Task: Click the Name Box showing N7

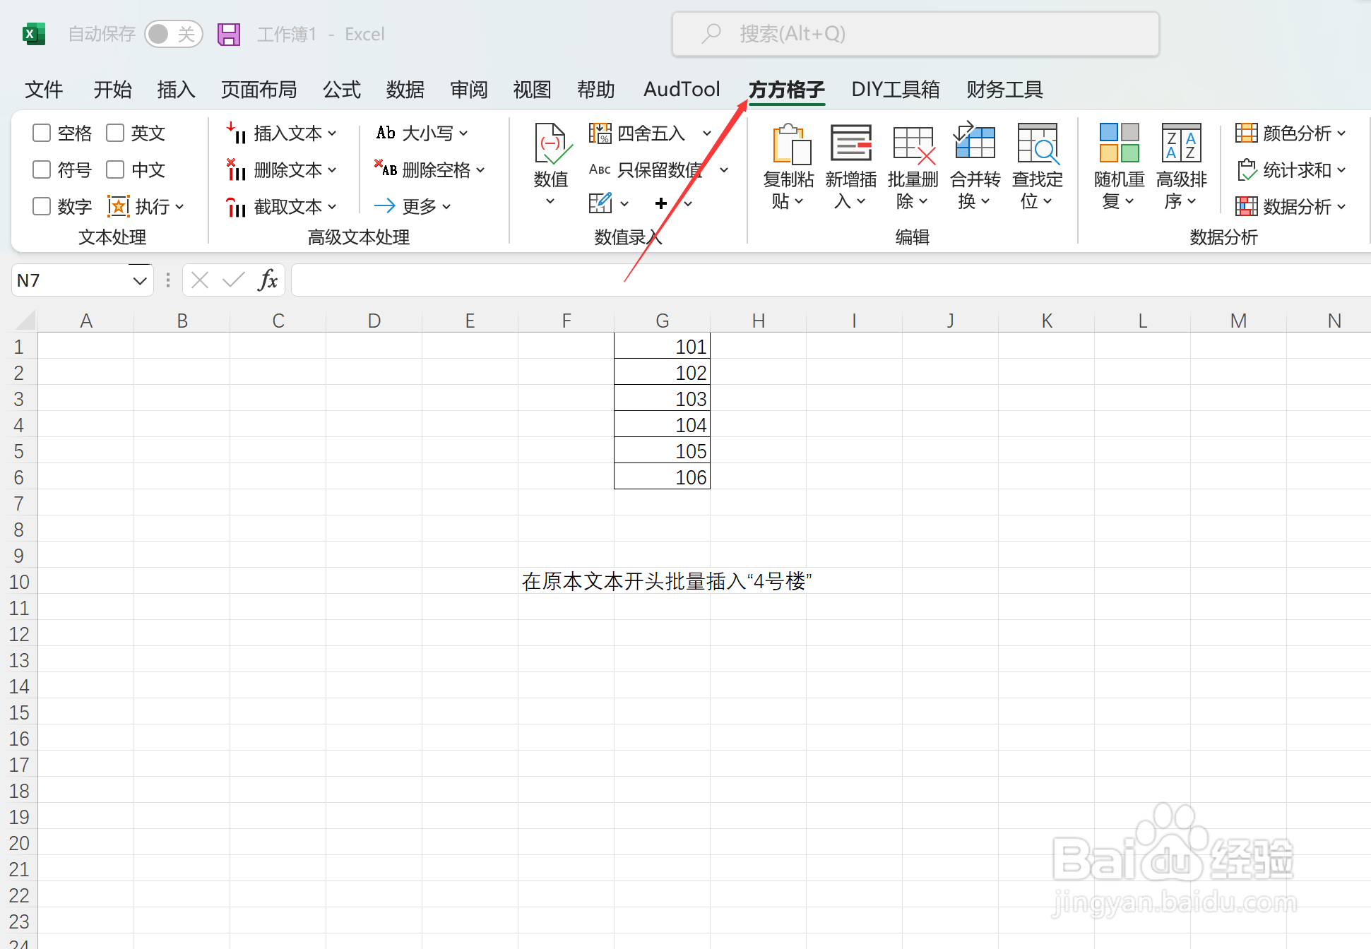Action: tap(71, 280)
